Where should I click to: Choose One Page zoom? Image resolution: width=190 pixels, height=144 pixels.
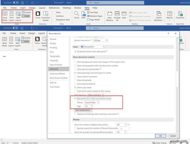93,12
